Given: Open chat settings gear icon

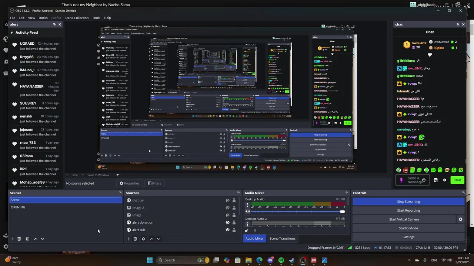Looking at the screenshot, I should point(444,180).
